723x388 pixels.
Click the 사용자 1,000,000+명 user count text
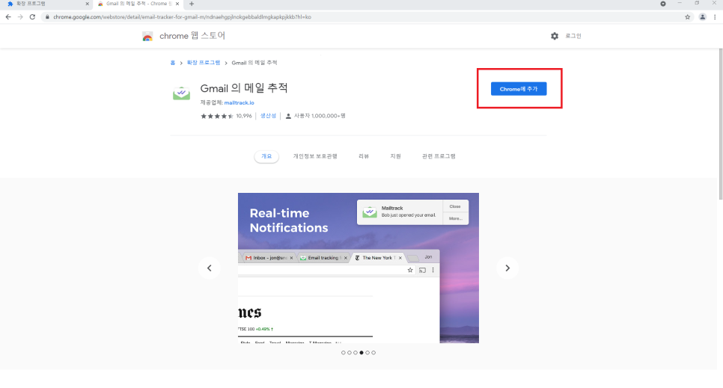click(x=320, y=116)
